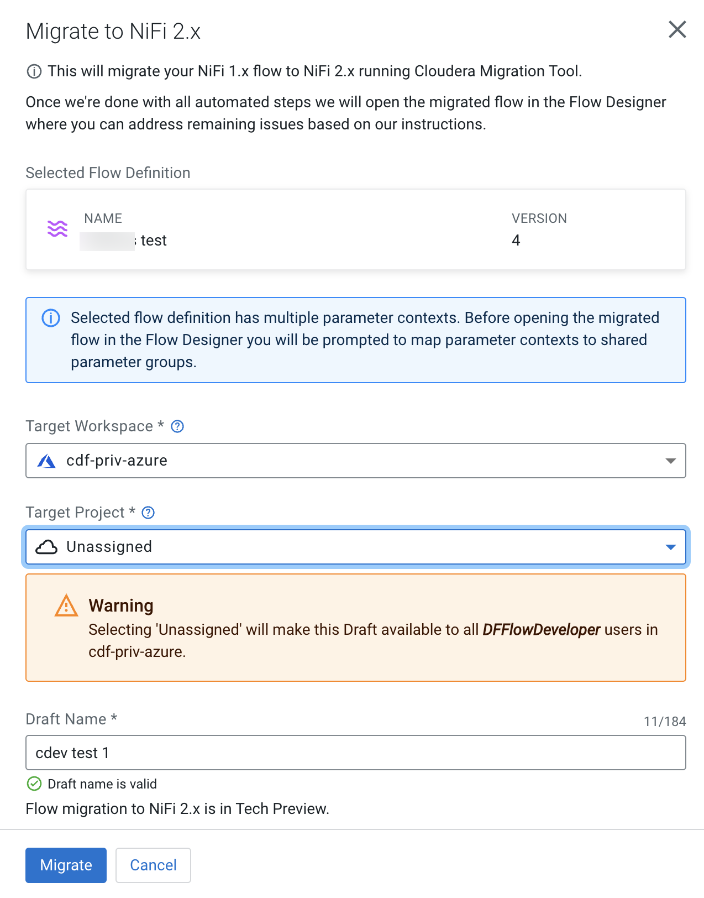Click the purple flow definition wave icon
The height and width of the screenshot is (898, 704).
tap(57, 228)
